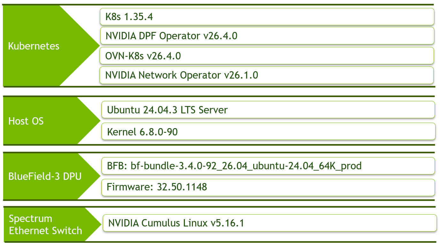Screen dimensions: 441x245
Task: Click the Host OS label text
Action: [26, 121]
